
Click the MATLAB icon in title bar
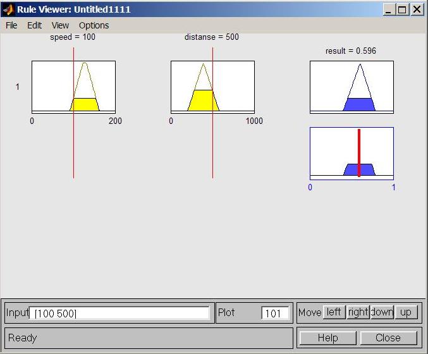tap(8, 9)
